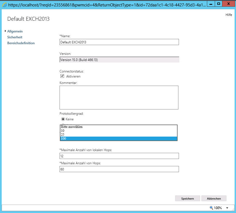Screen dimensions: 236x213
Task: Click the Maximale Anzahl von lokalen Hops field
Action: [x=119, y=156]
